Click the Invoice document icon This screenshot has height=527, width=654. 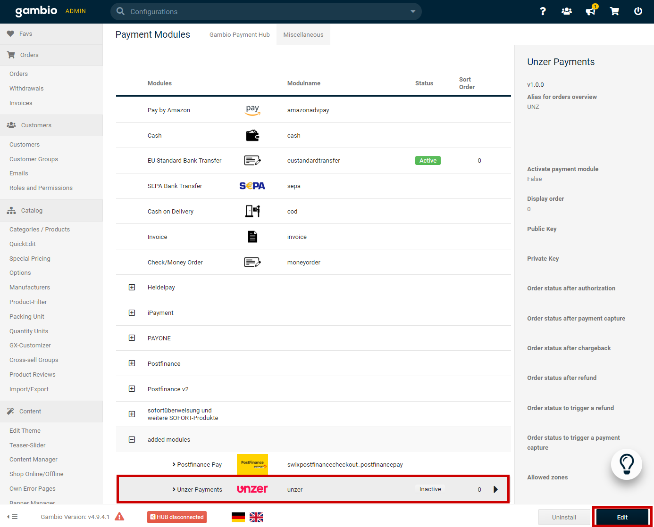252,237
